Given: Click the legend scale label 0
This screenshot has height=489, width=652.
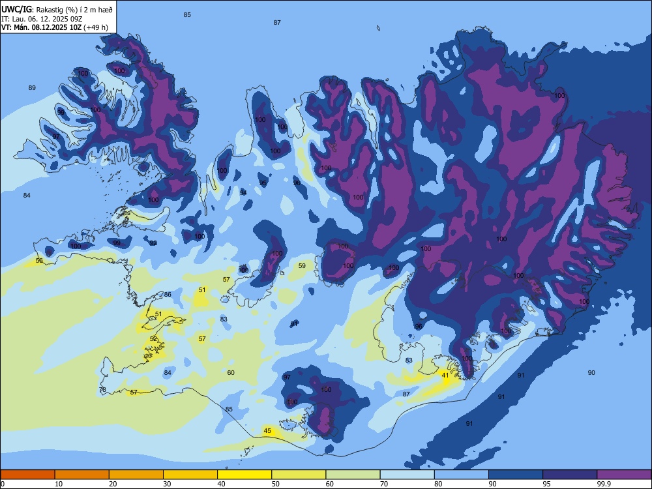Looking at the screenshot, I should click(3, 484).
